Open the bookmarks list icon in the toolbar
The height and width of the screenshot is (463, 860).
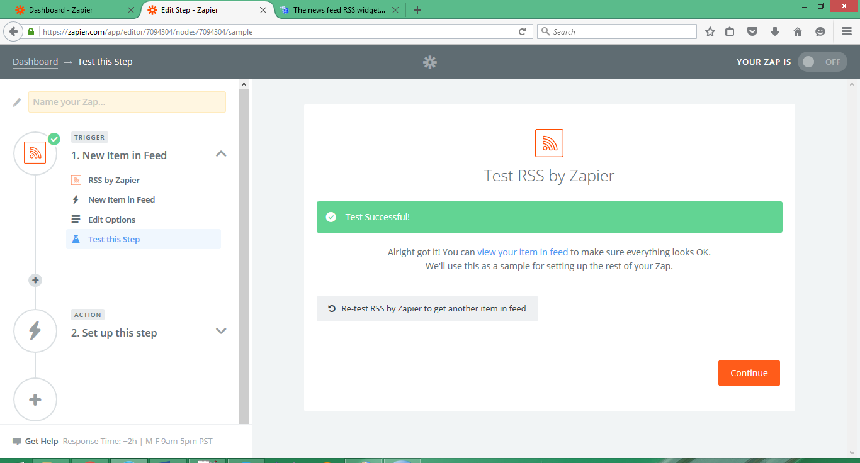pyautogui.click(x=730, y=31)
